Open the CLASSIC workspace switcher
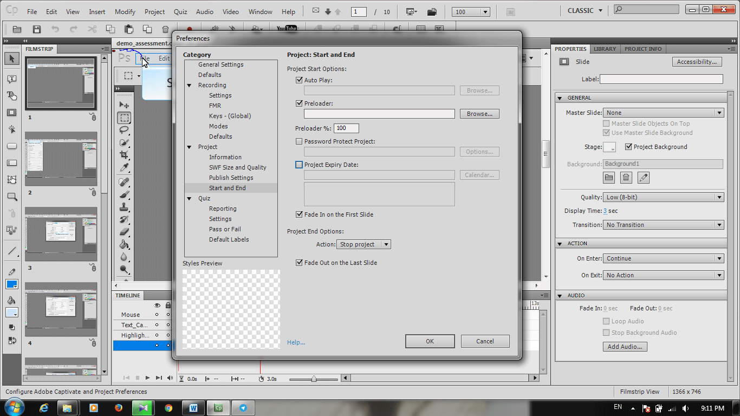 [585, 11]
